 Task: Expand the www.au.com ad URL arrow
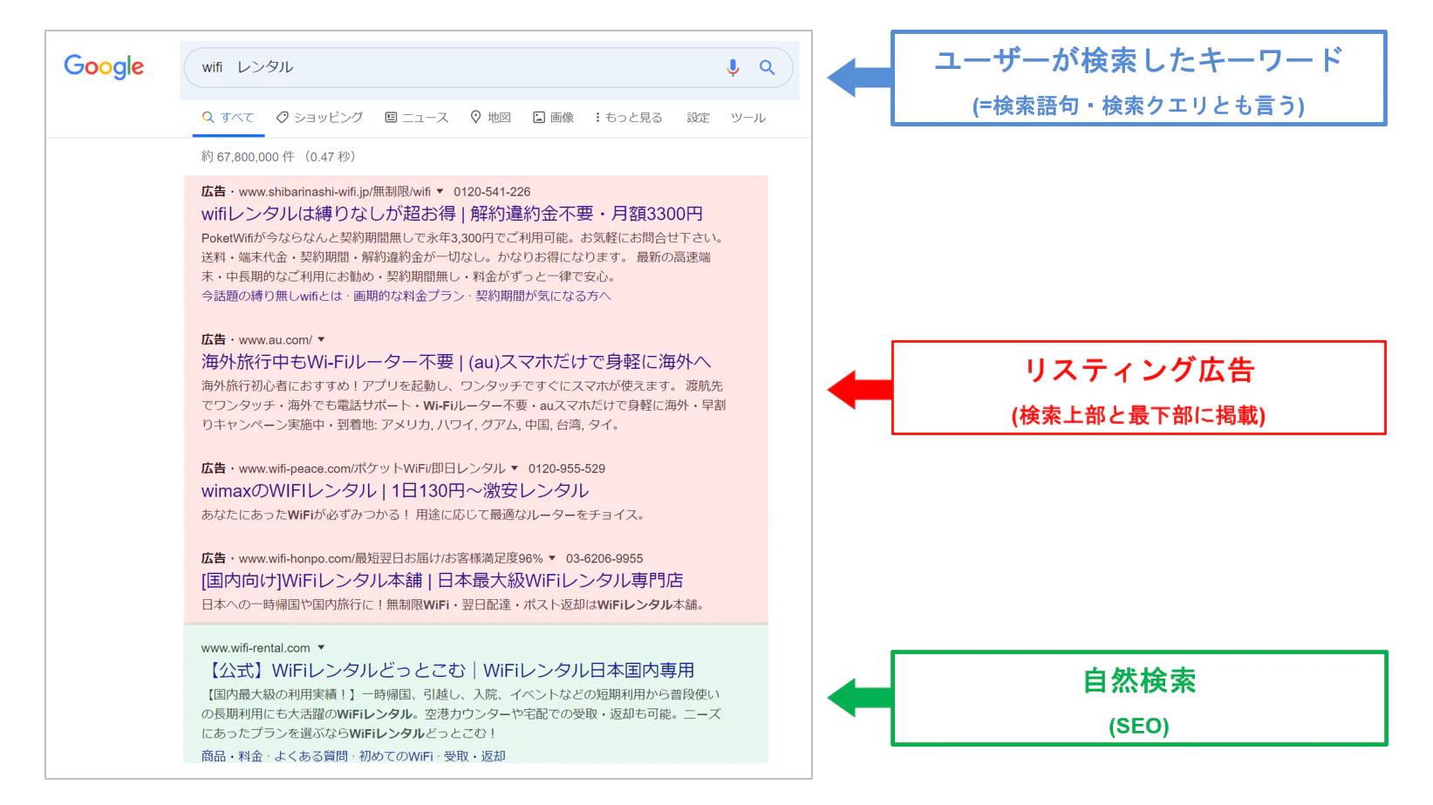pos(322,339)
